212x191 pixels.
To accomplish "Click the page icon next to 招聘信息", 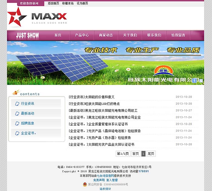I will tap(17, 123).
